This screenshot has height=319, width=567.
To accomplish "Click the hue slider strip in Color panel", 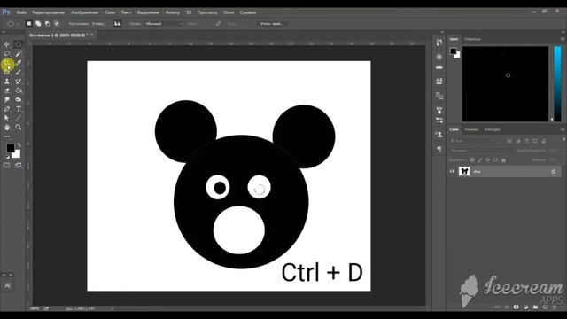I will tap(557, 83).
